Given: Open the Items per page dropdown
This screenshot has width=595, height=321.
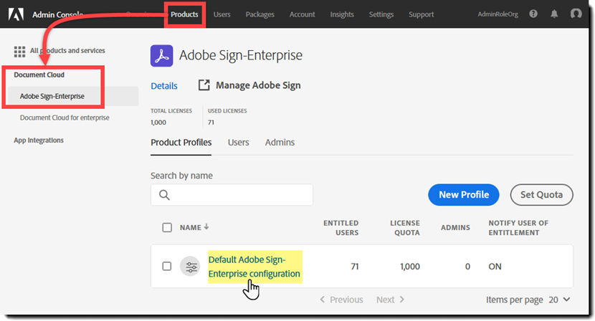Looking at the screenshot, I should point(559,300).
